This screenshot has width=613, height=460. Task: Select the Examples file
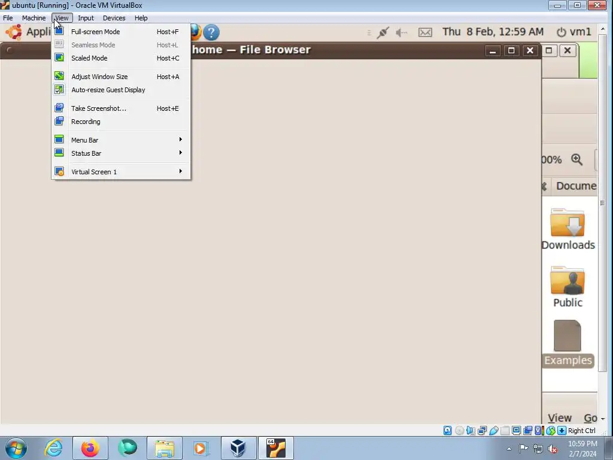pos(568,343)
